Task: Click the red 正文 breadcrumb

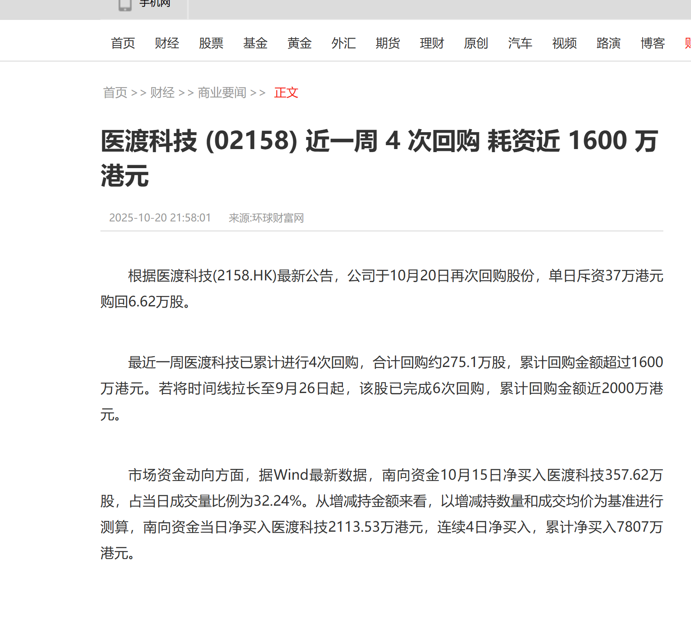Action: click(286, 93)
